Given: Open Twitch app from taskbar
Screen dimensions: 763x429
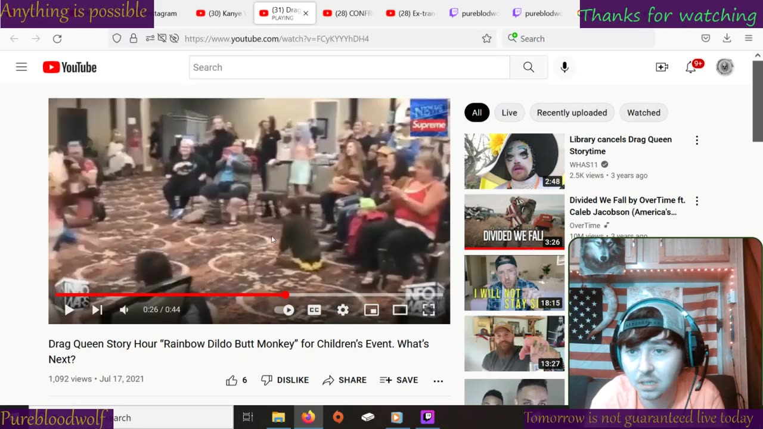Looking at the screenshot, I should click(427, 418).
